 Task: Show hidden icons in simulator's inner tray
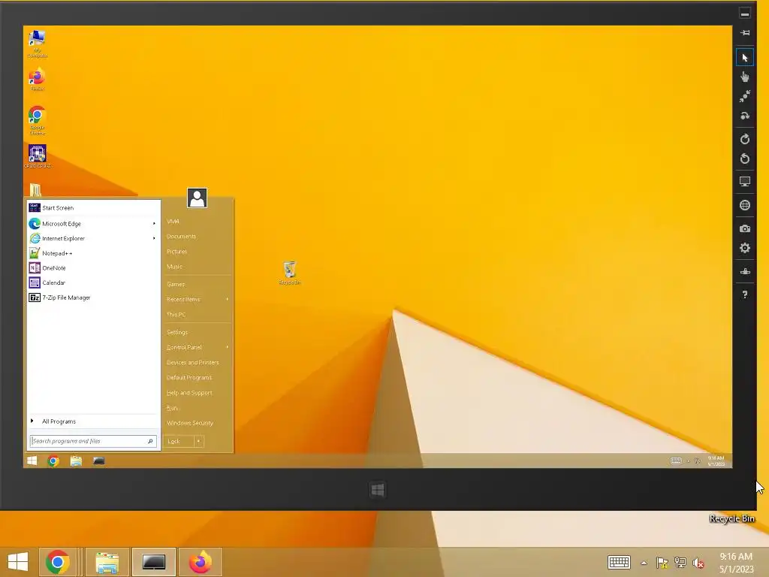[688, 461]
